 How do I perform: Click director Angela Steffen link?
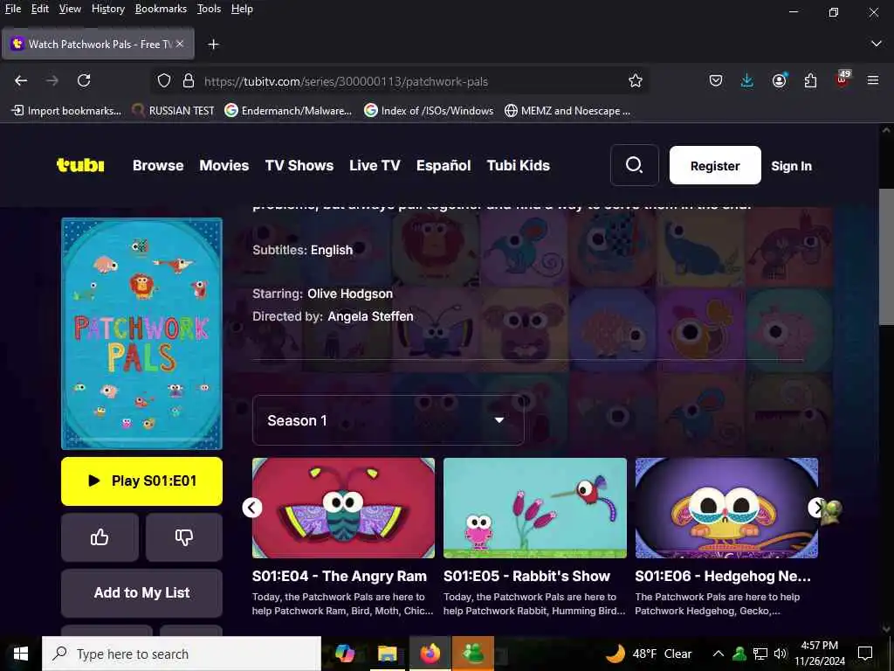[370, 316]
